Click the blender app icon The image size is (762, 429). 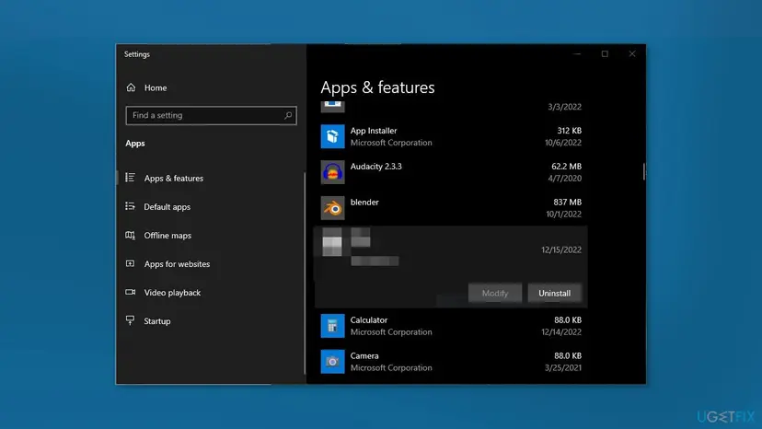pos(332,208)
